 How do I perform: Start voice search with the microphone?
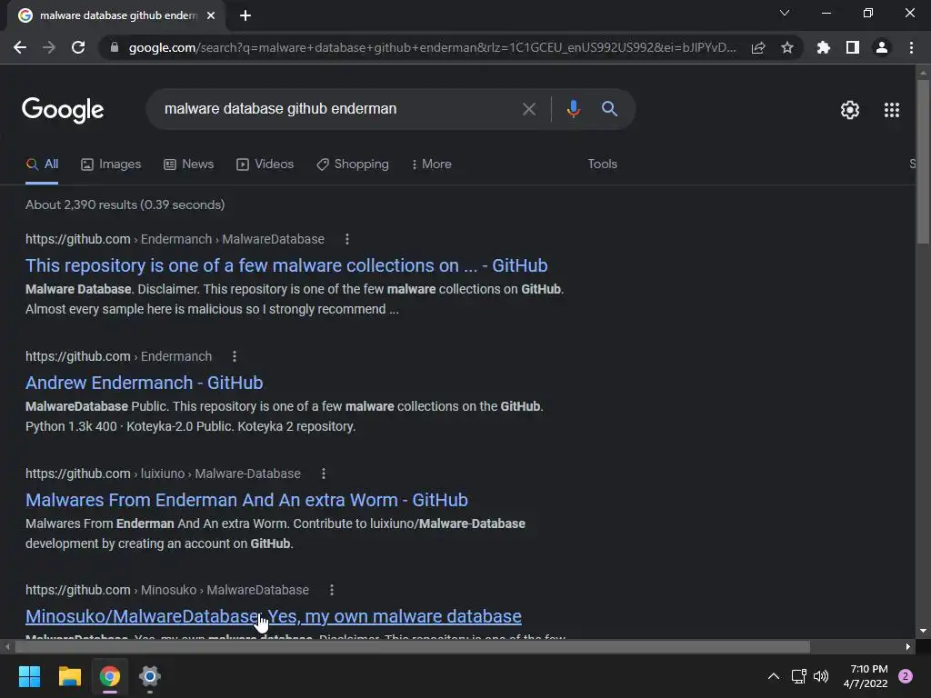[573, 109]
